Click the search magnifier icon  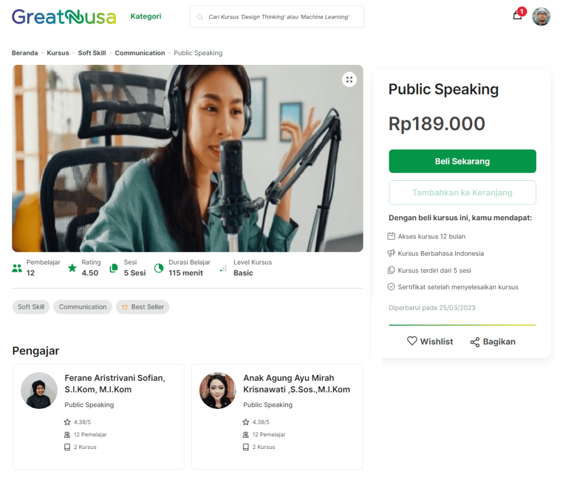200,17
